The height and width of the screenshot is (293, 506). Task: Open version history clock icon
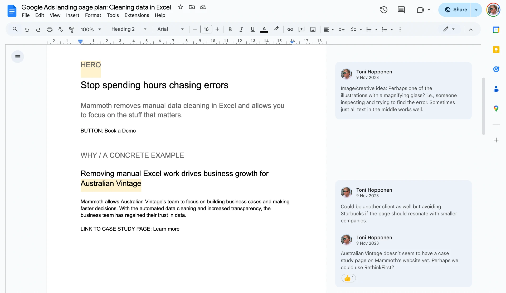click(x=384, y=10)
